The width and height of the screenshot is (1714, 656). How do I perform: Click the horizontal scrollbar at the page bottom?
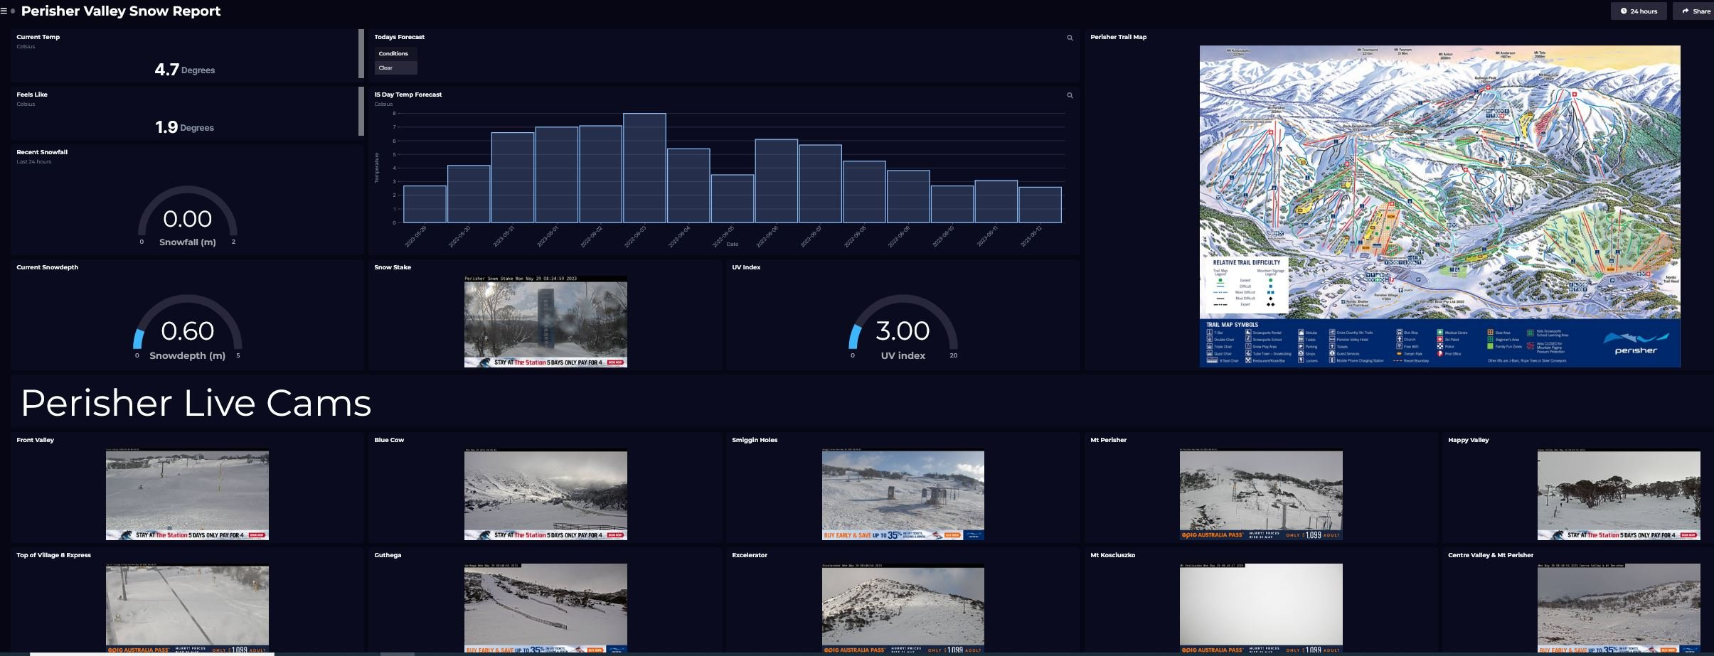point(151,654)
